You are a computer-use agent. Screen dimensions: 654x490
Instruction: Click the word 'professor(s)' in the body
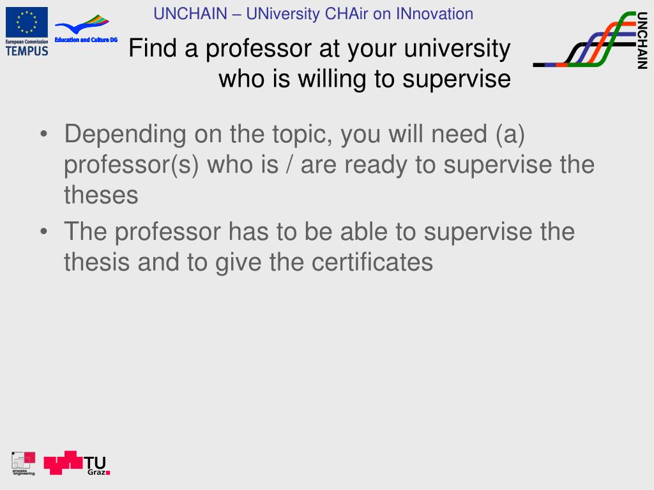pyautogui.click(x=132, y=165)
